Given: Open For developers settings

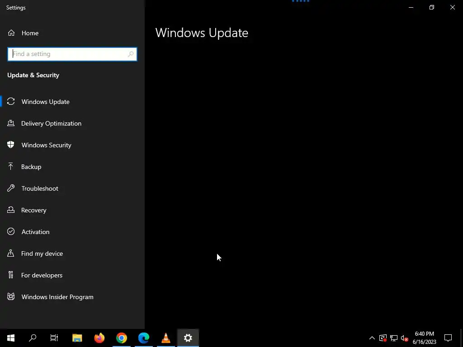Looking at the screenshot, I should coord(72,275).
